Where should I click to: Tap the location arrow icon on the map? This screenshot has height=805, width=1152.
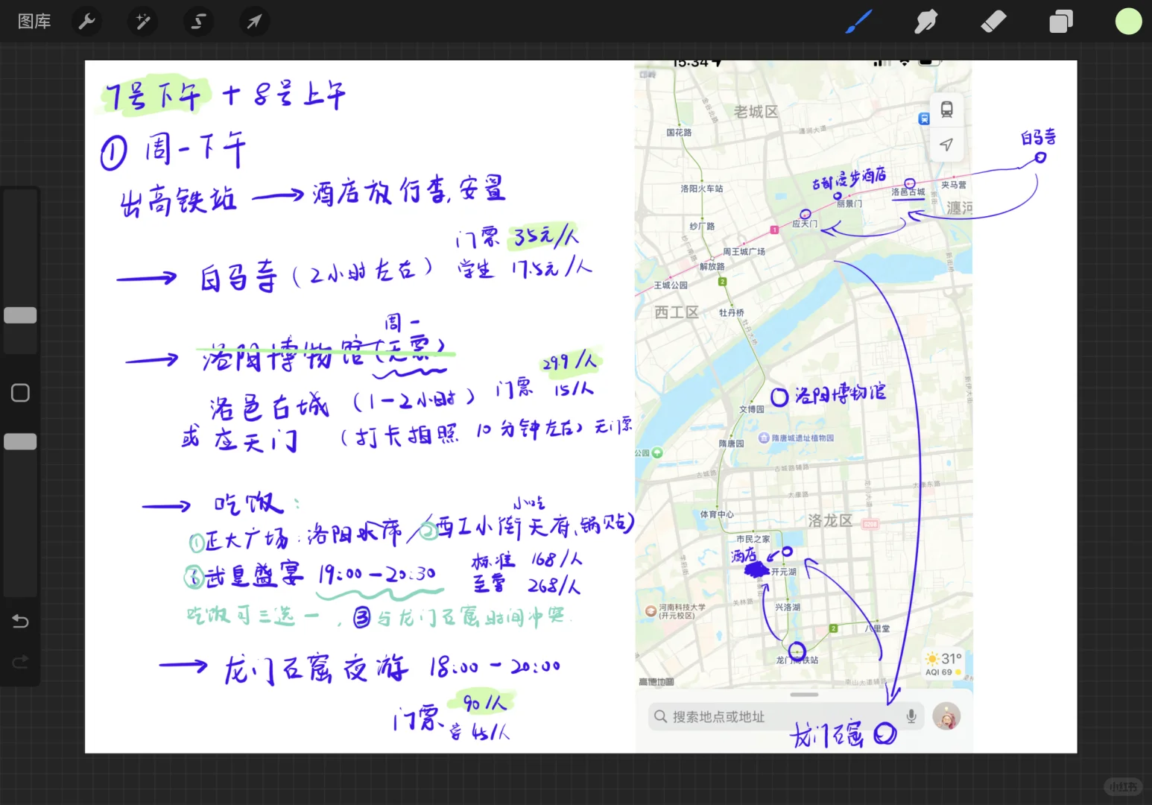946,145
